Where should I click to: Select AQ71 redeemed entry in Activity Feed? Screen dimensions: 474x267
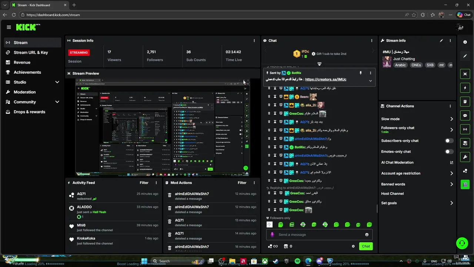pyautogui.click(x=114, y=196)
